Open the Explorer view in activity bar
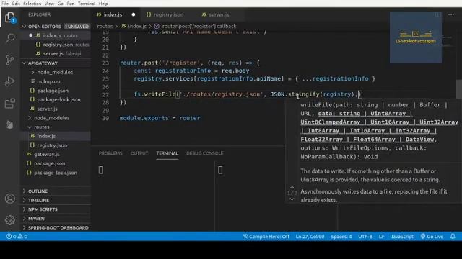 [x=10, y=17]
